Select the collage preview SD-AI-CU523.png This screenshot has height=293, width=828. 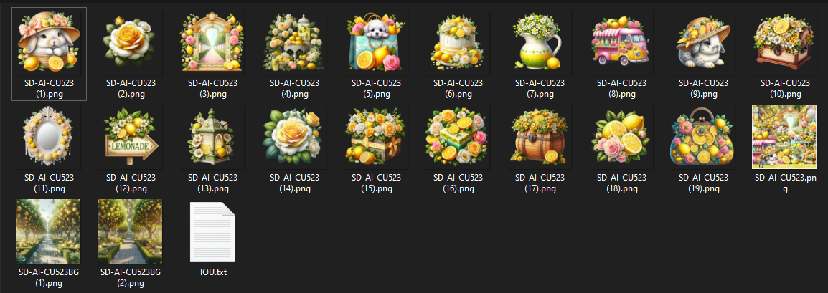point(784,137)
